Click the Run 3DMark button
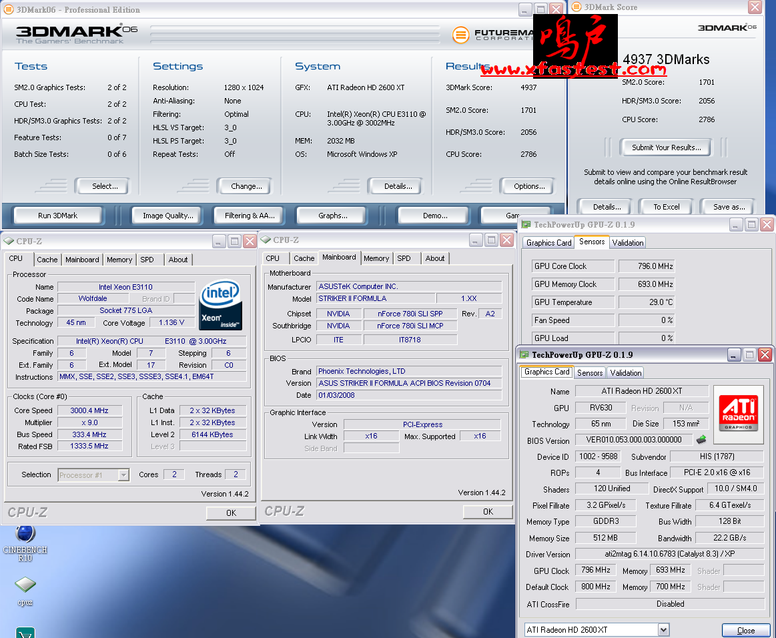 tap(57, 216)
